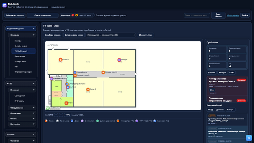Select the Склад D camera marker
Screen dimensions: 254x143
coord(88,89)
